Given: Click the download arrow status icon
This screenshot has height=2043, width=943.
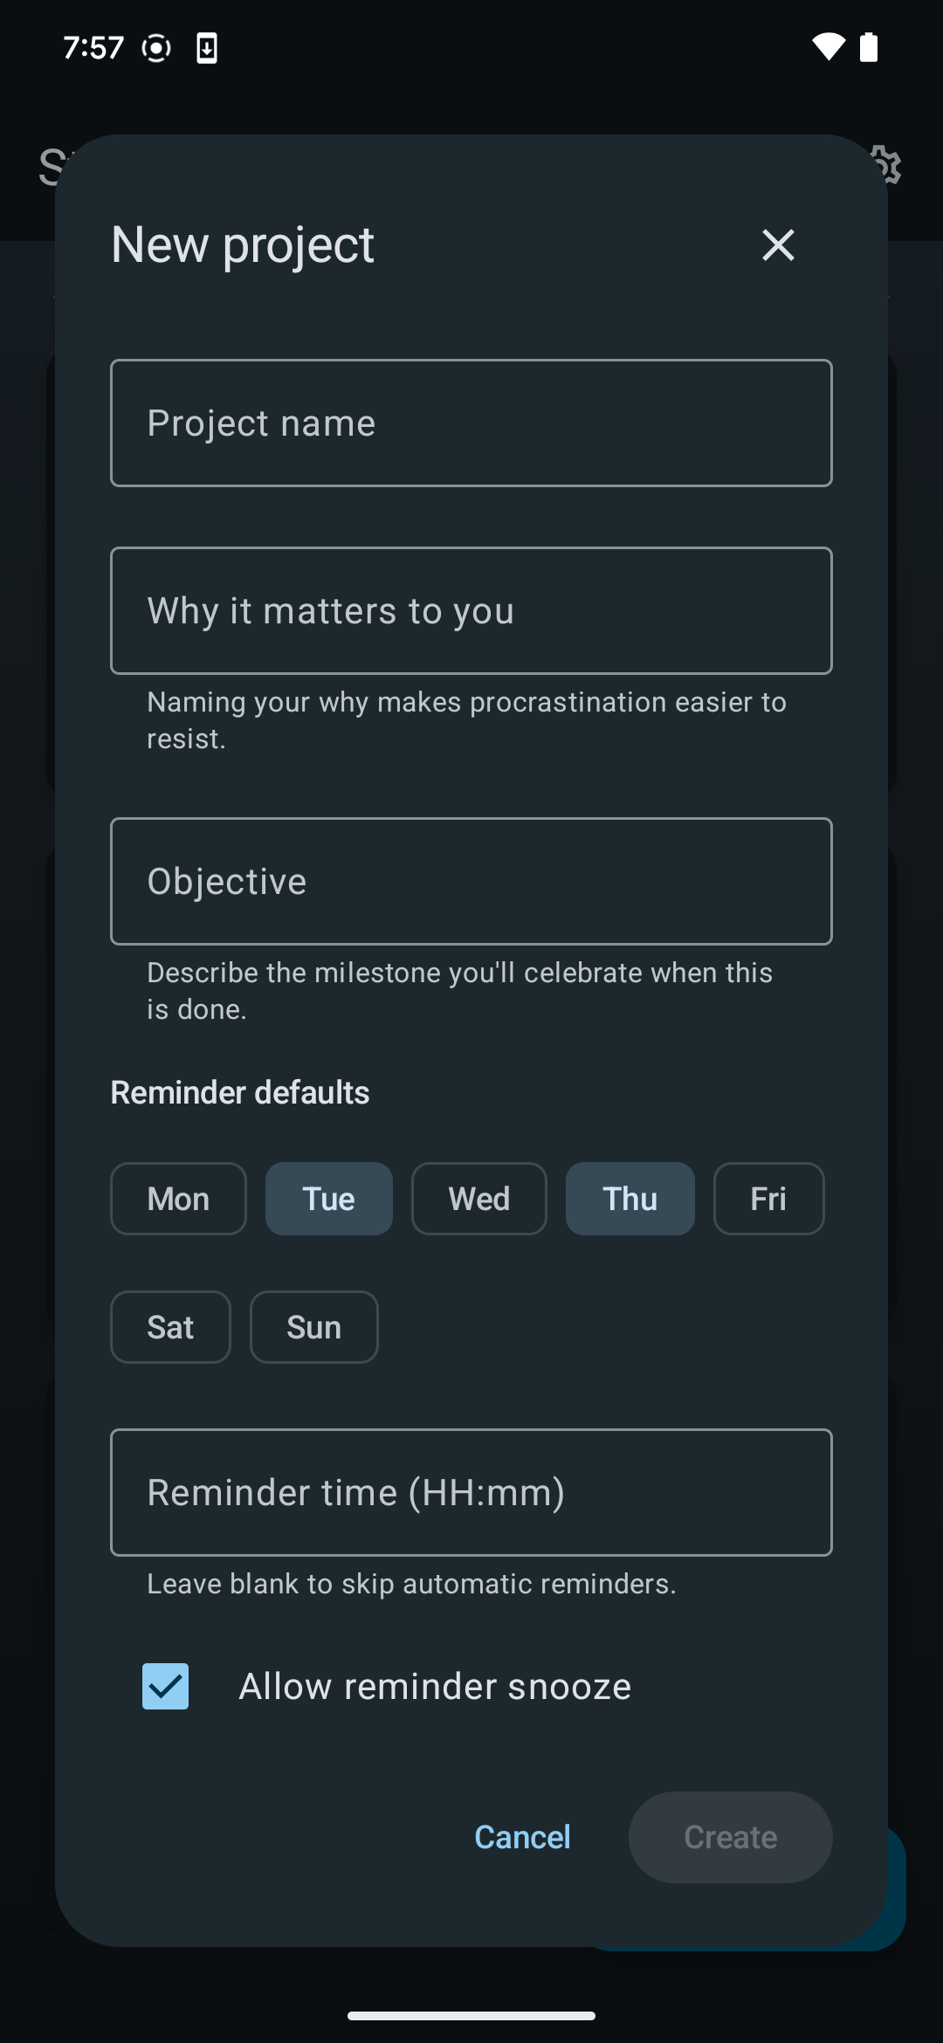Looking at the screenshot, I should [x=206, y=48].
